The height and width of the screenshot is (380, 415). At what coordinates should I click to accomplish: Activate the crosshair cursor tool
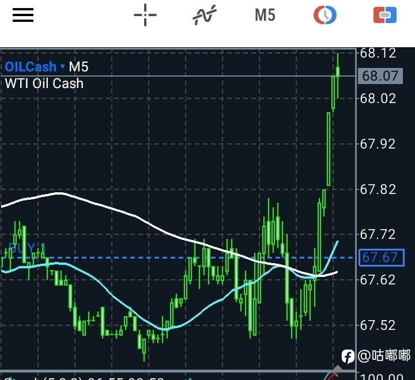145,15
